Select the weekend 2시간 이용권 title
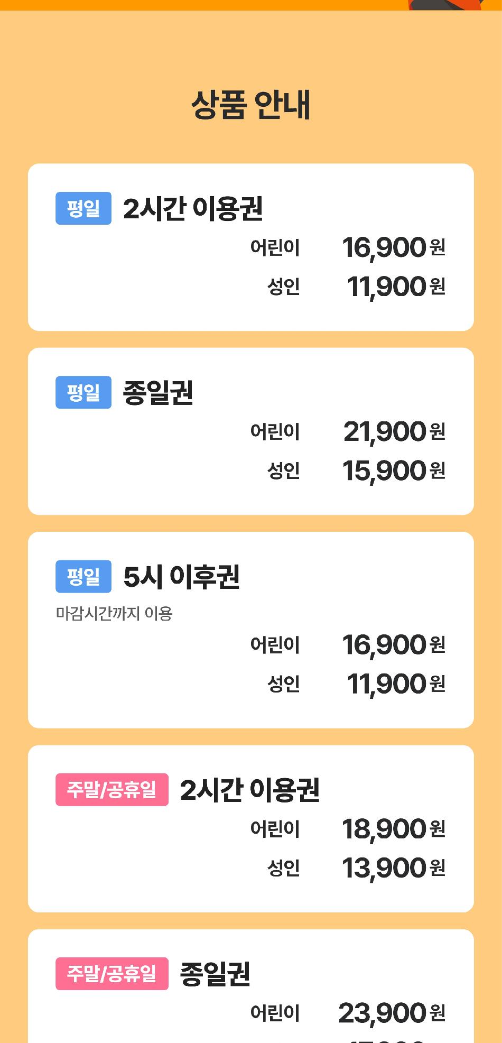 (x=249, y=790)
